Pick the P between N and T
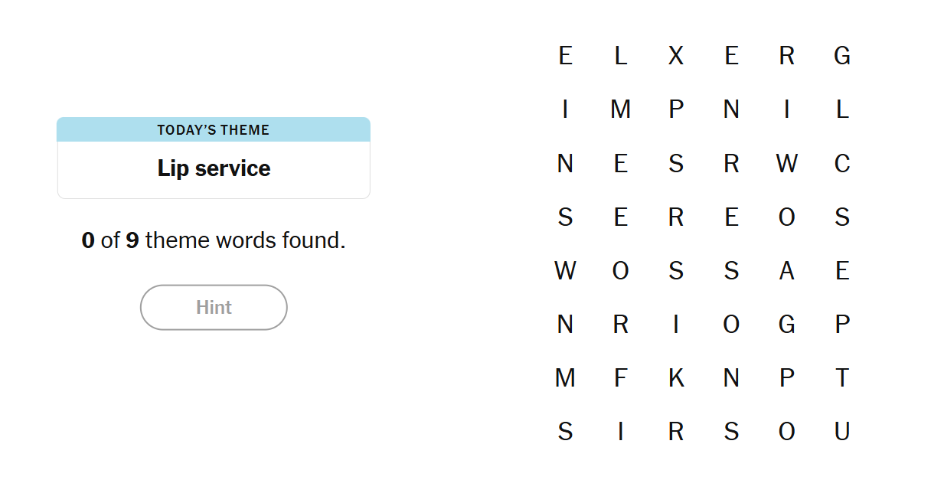 coord(786,378)
